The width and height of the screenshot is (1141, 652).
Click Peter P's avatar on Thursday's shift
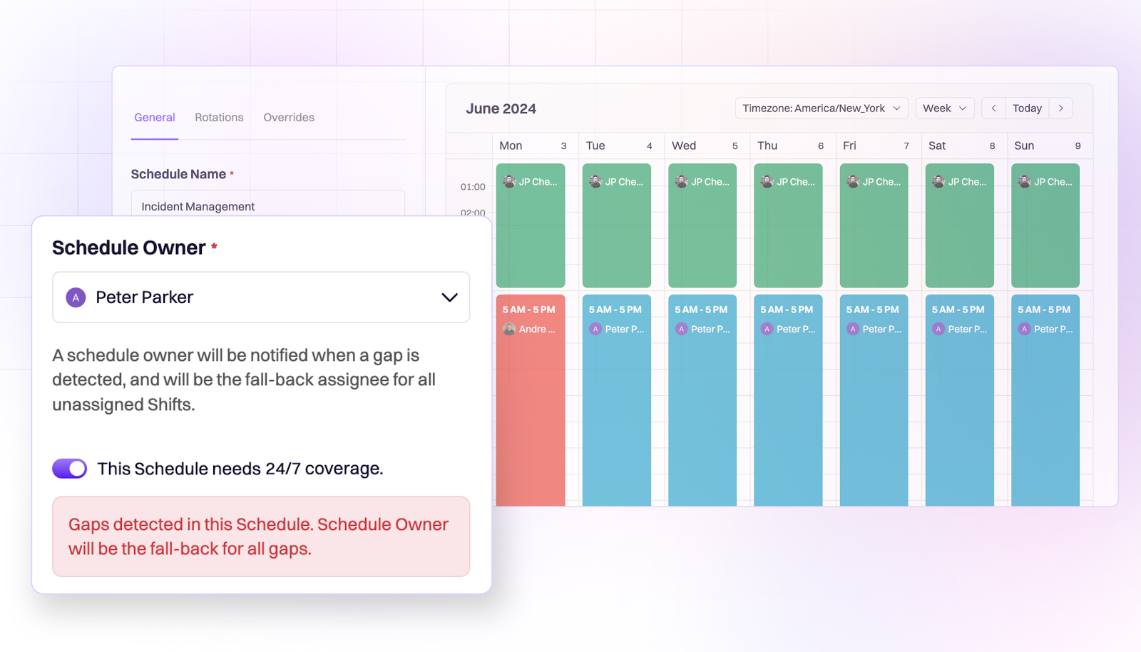click(767, 329)
